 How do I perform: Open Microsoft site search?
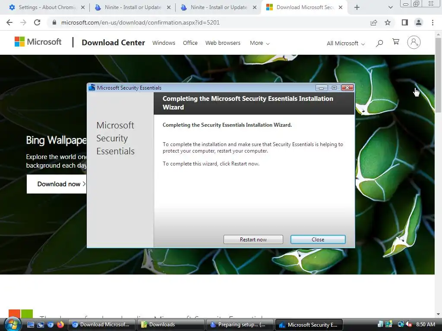click(379, 43)
